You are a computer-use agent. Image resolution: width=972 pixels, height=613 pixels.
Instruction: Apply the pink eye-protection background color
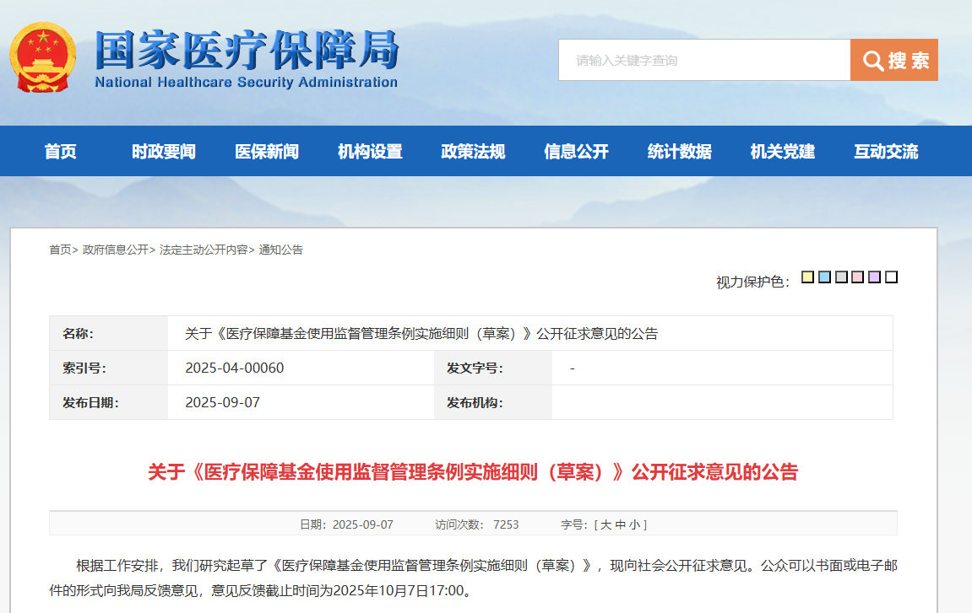click(858, 277)
